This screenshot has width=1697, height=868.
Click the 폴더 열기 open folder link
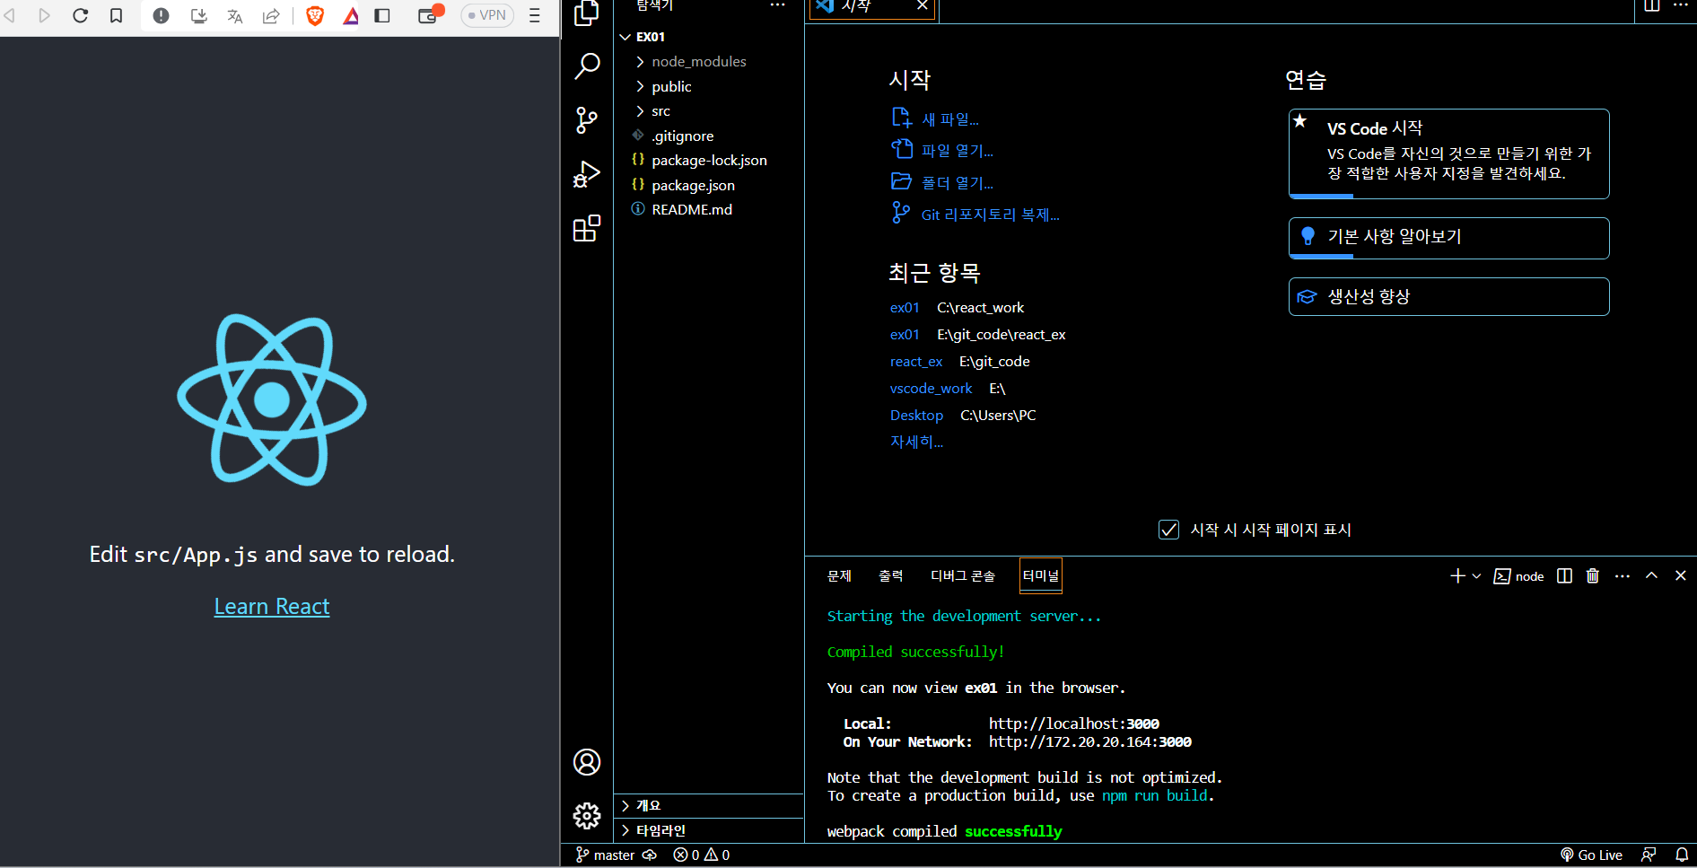[958, 183]
